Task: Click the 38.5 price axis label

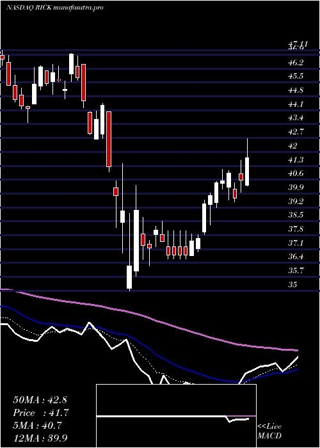Action: [x=296, y=215]
